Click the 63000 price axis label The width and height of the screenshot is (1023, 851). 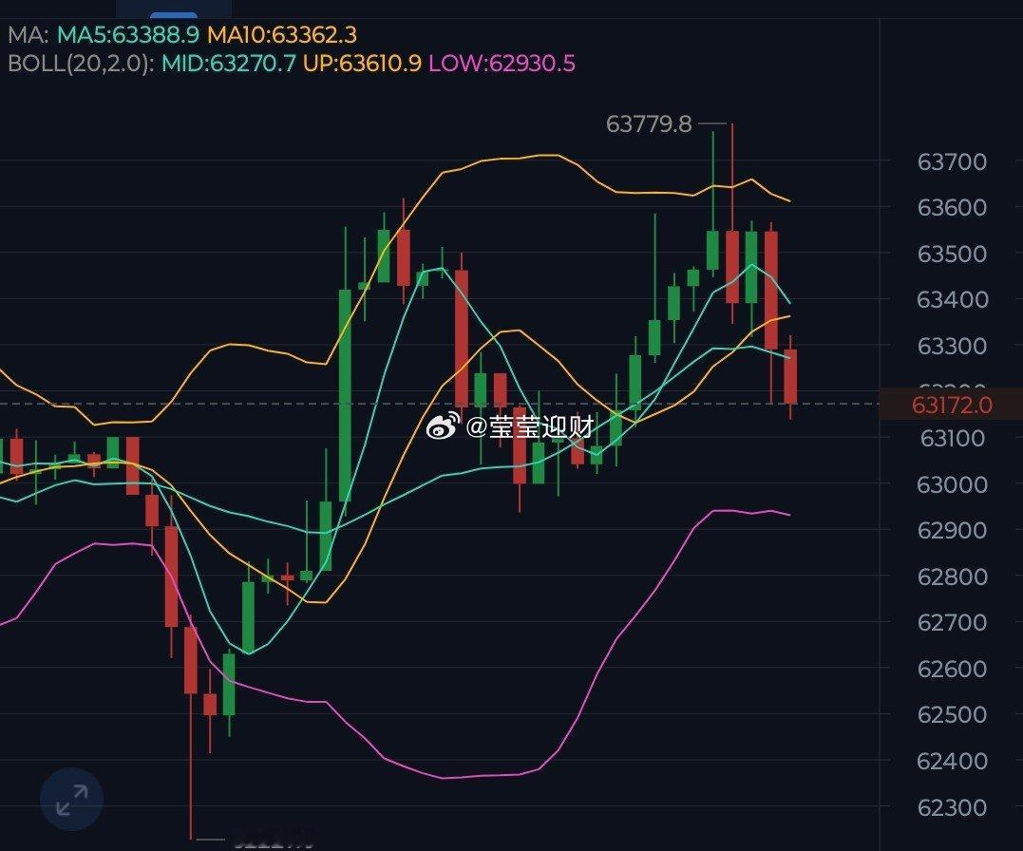tap(952, 485)
